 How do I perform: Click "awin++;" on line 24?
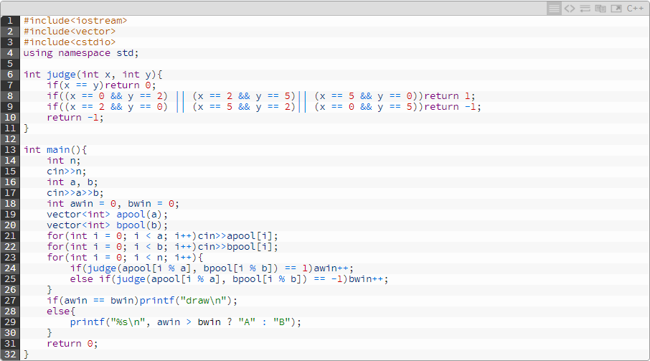tap(334, 268)
